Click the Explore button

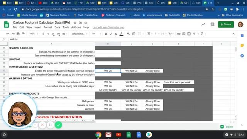pos(227,127)
